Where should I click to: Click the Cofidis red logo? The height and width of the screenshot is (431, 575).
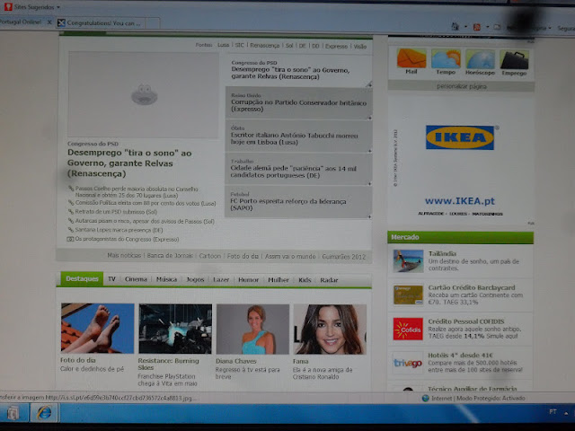(x=408, y=329)
